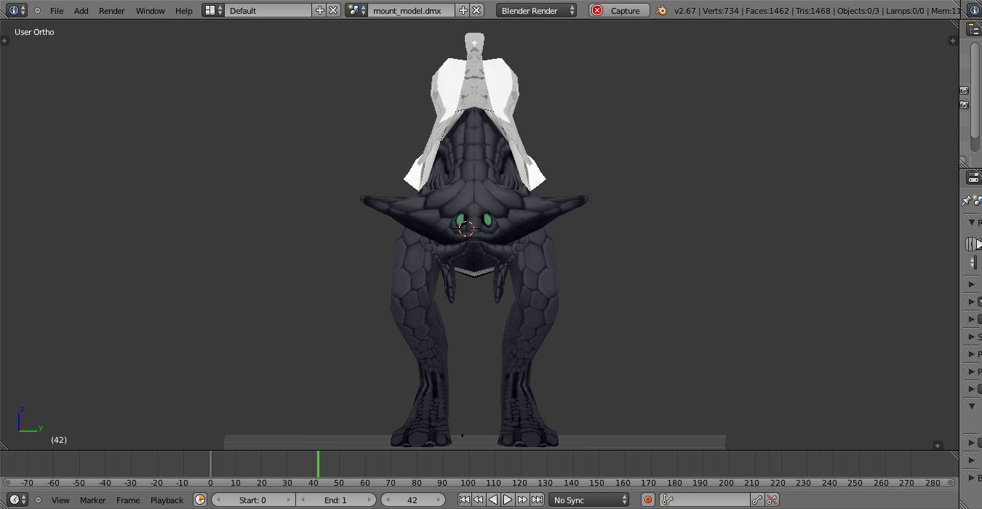Open the Help menu
Image resolution: width=982 pixels, height=509 pixels.
pos(184,11)
